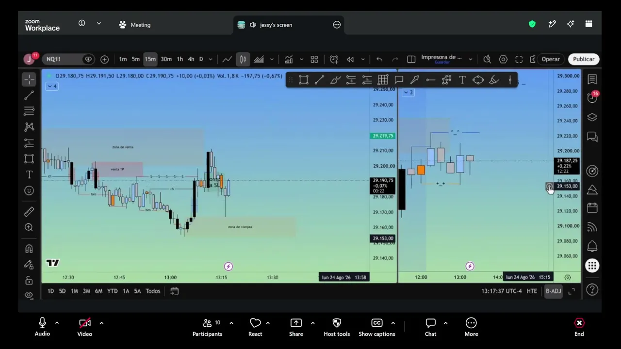Open the Zoom Audio options arrow

point(57,323)
